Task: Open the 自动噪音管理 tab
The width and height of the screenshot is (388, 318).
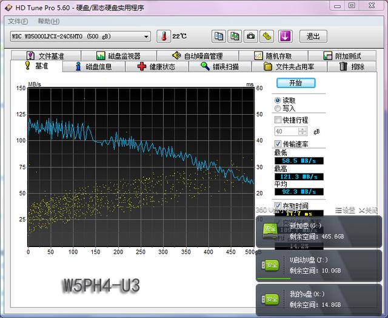Action: coord(198,56)
